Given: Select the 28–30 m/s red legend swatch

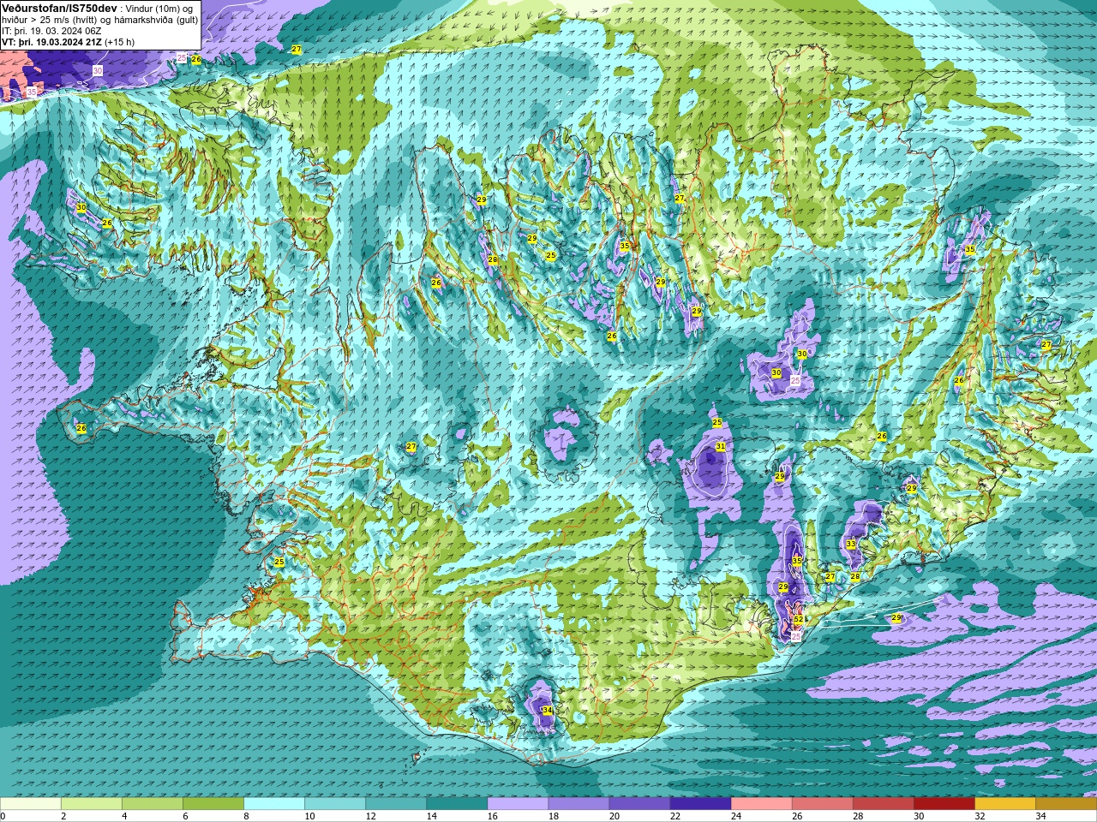Looking at the screenshot, I should (883, 803).
